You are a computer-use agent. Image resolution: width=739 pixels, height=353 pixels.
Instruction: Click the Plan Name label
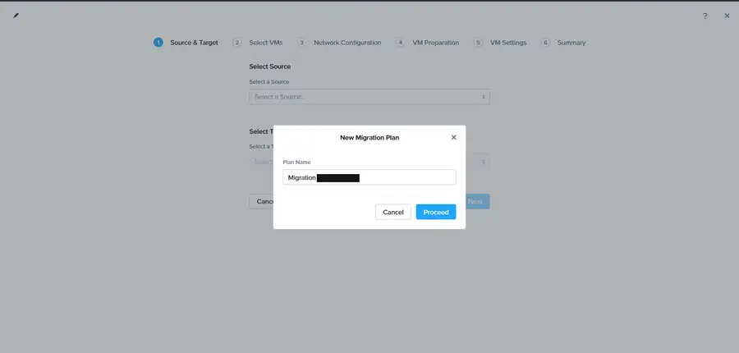tap(296, 162)
